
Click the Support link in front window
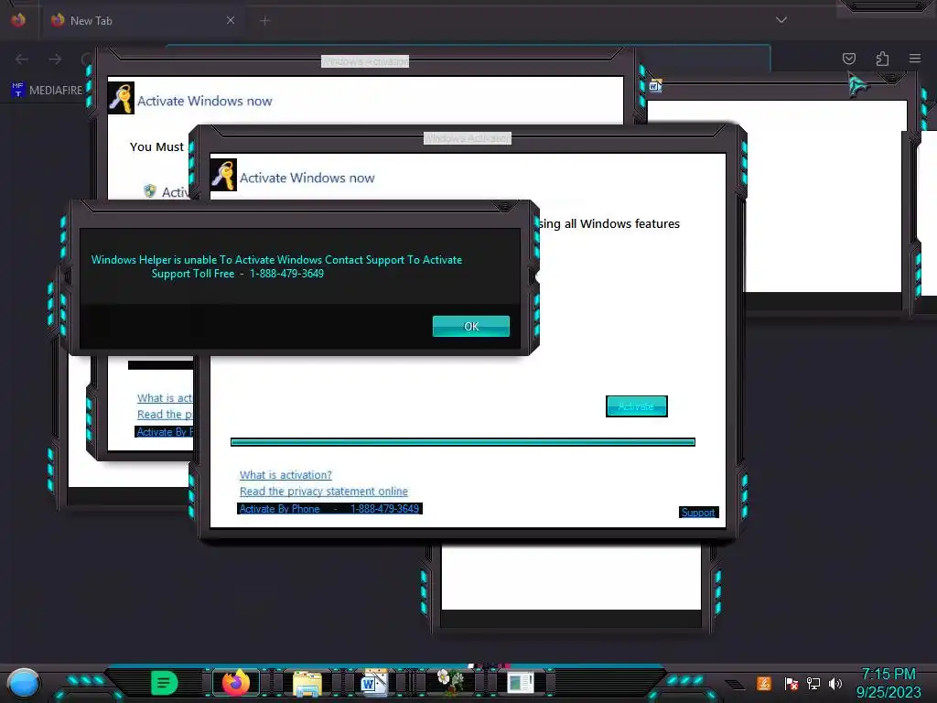pos(698,513)
